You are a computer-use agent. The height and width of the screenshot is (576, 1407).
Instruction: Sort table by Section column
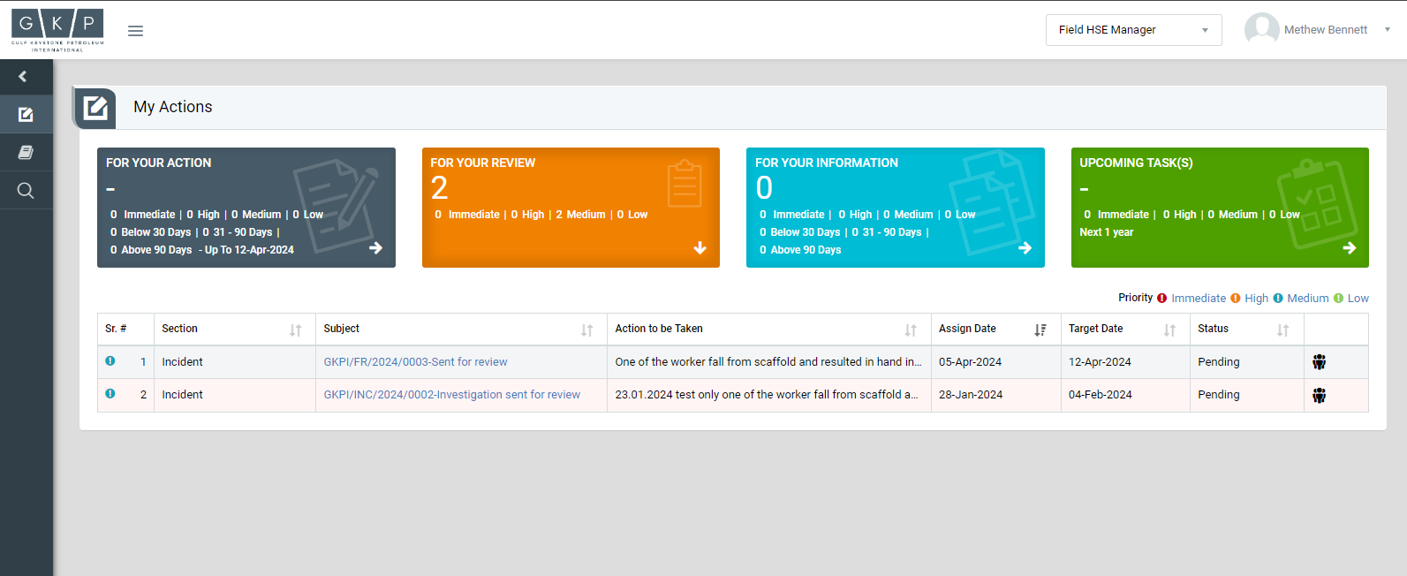(295, 330)
